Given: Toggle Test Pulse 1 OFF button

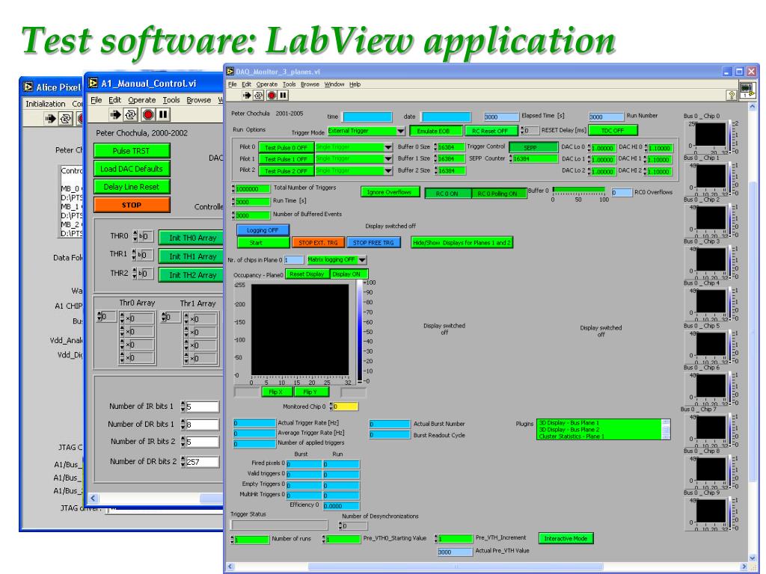Looking at the screenshot, I should click(286, 159).
